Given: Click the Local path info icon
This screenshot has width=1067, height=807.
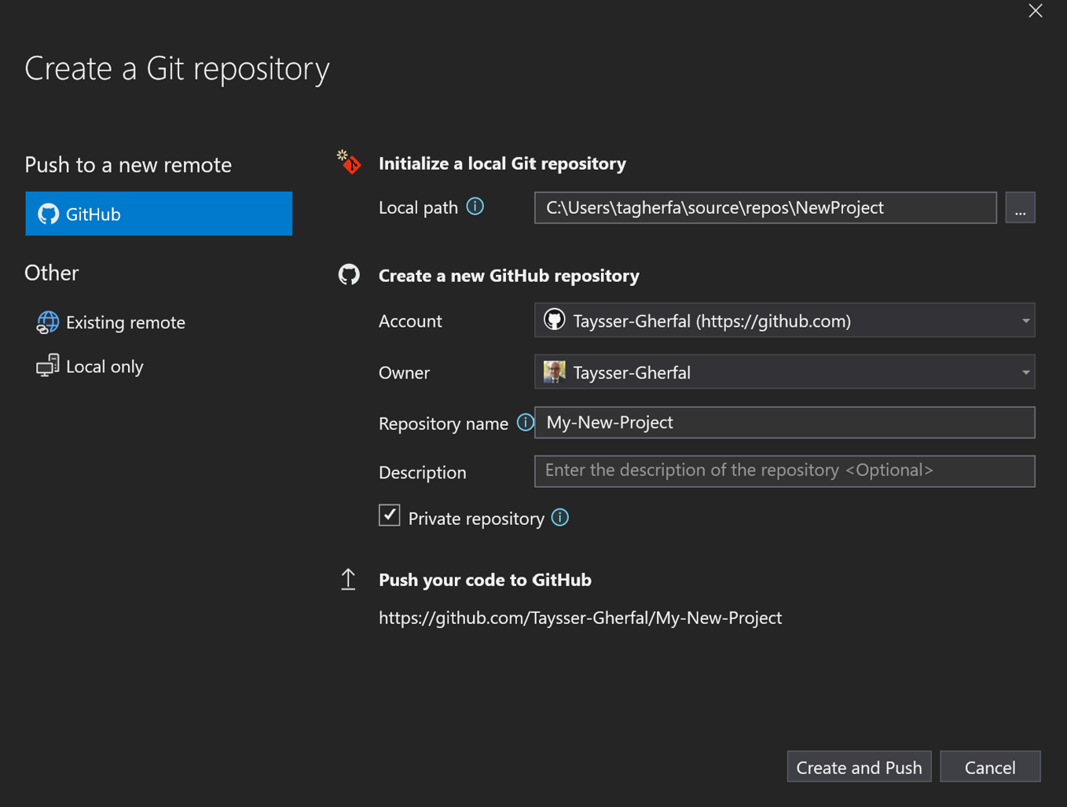Looking at the screenshot, I should (x=475, y=207).
